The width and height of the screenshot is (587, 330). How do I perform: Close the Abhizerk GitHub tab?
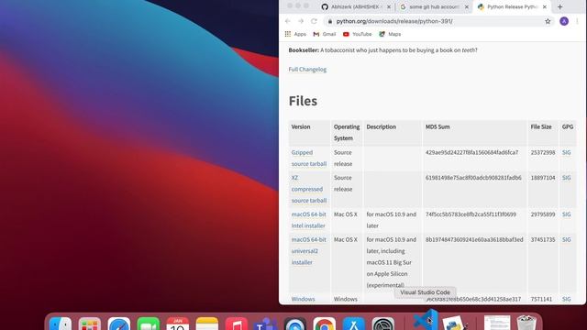(389, 6)
